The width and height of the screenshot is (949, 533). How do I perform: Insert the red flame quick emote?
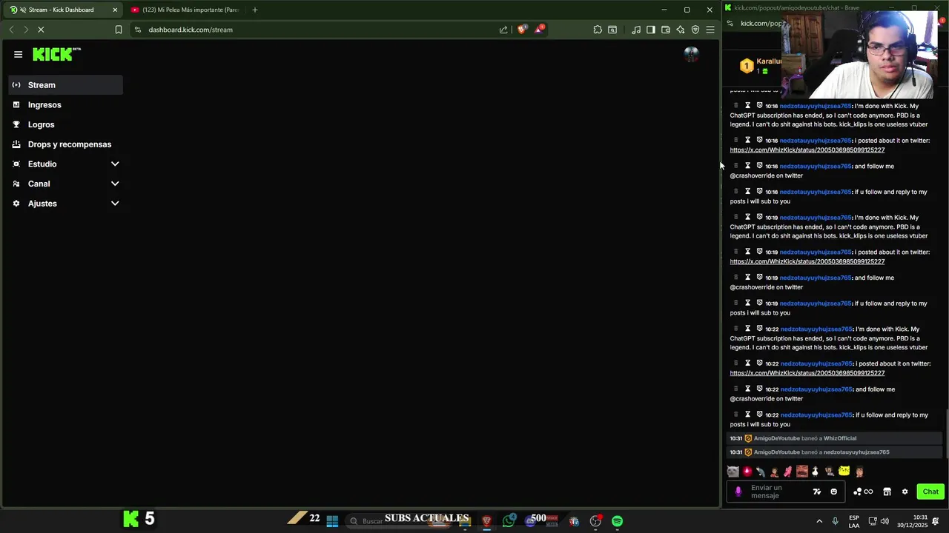click(747, 472)
